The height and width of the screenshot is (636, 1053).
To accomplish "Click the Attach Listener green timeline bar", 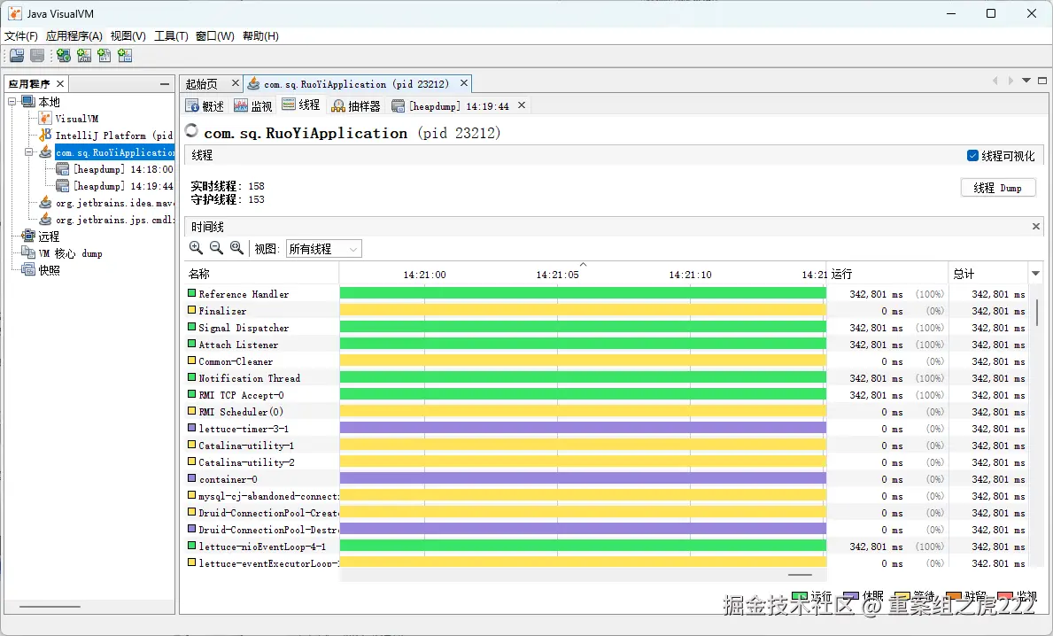I will tap(583, 344).
